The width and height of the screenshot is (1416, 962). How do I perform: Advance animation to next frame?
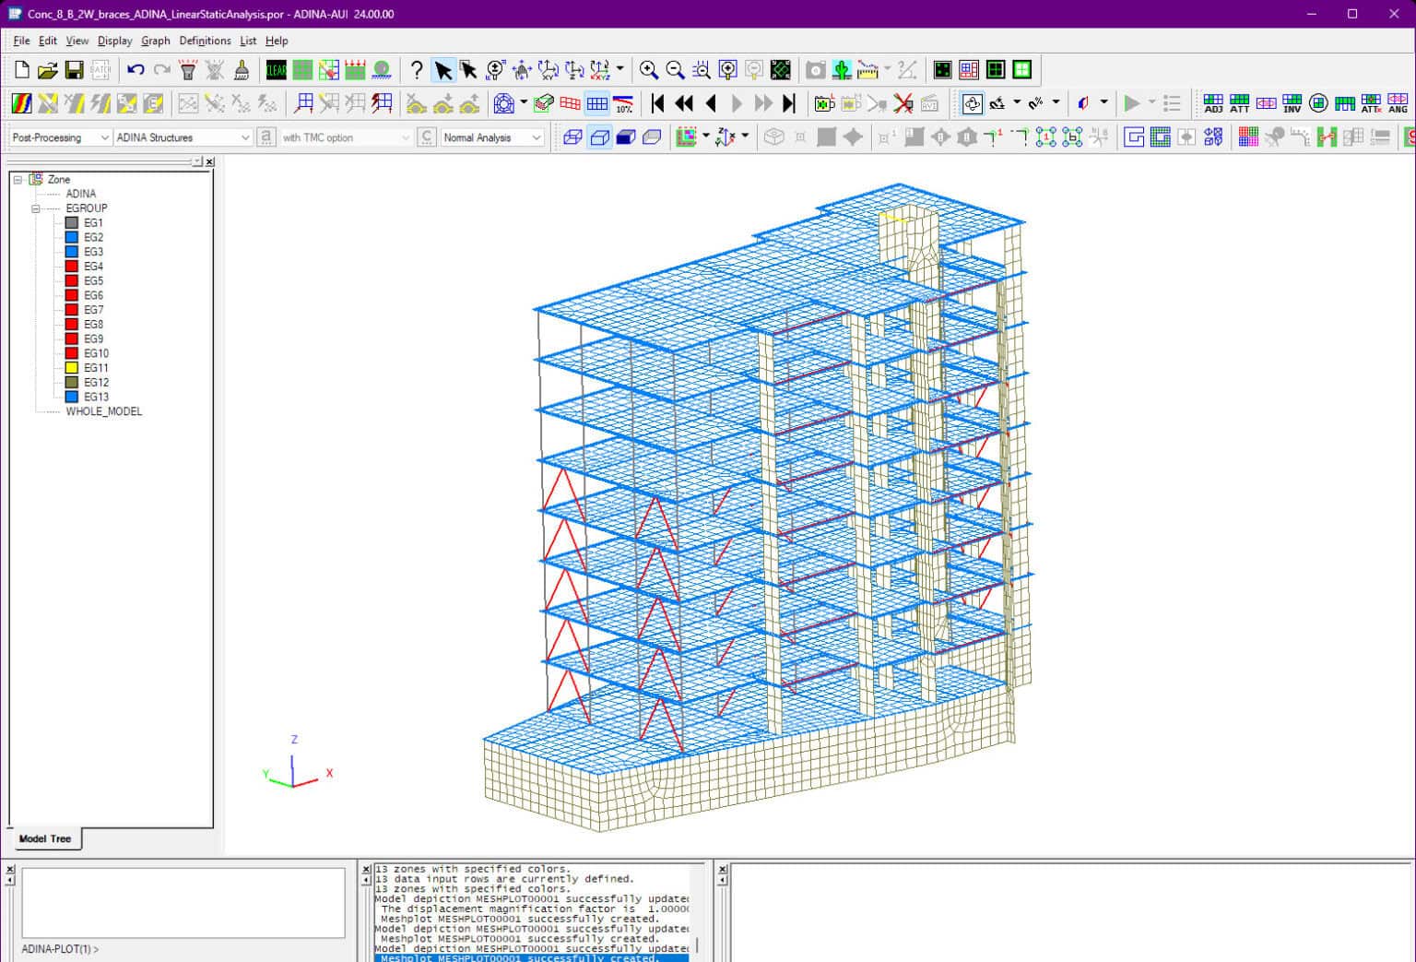pos(737,103)
